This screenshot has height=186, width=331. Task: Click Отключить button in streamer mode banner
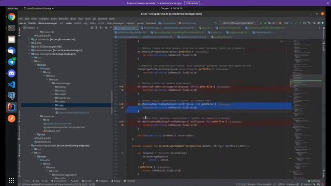tap(192, 3)
